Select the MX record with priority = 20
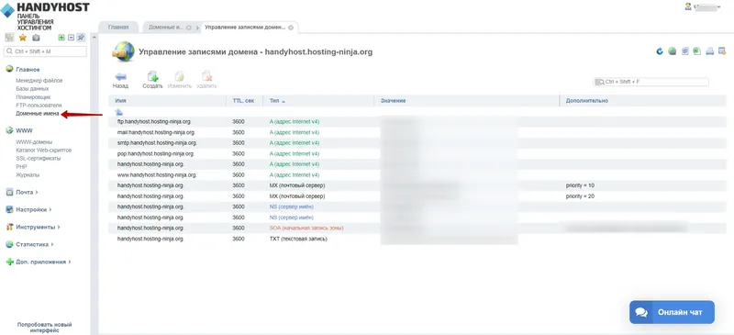This screenshot has height=335, width=734. pyautogui.click(x=417, y=196)
